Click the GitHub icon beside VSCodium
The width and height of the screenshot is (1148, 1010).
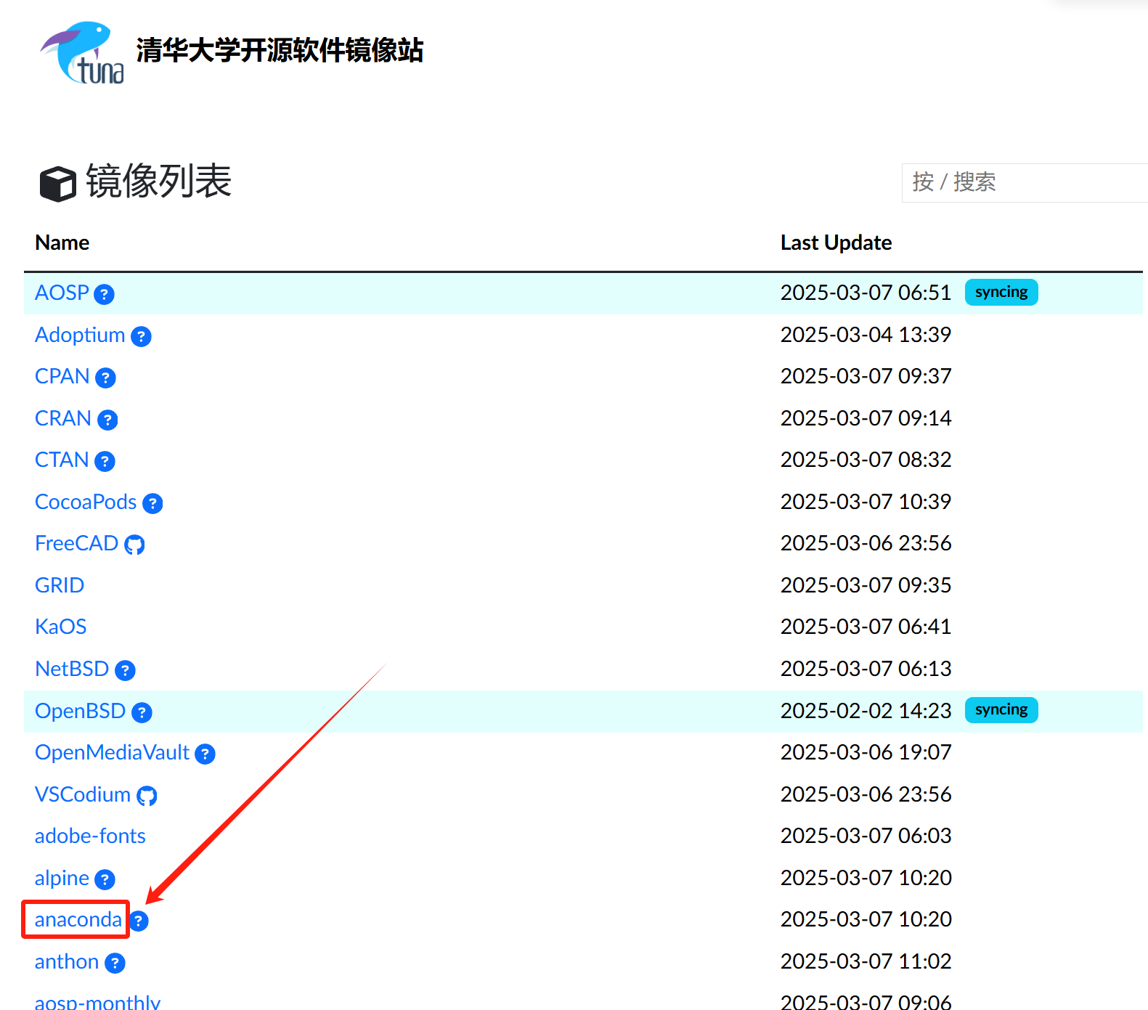point(147,796)
